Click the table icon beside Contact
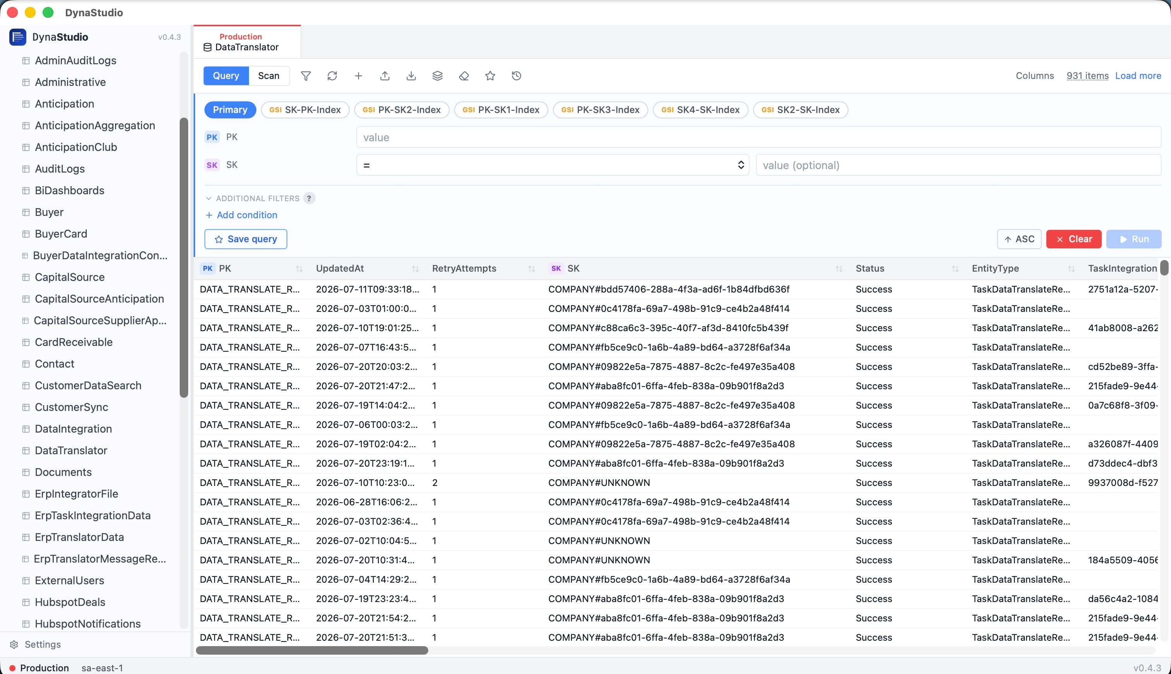The width and height of the screenshot is (1171, 674). coord(26,364)
